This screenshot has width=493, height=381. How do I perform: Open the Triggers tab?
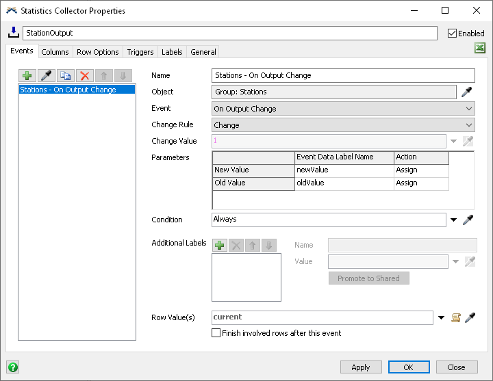pyautogui.click(x=140, y=52)
